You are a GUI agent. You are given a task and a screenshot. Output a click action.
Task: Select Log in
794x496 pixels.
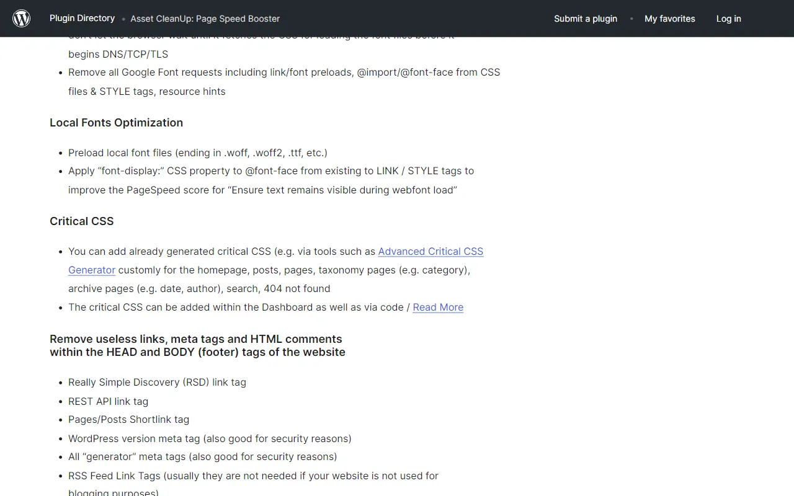[729, 19]
